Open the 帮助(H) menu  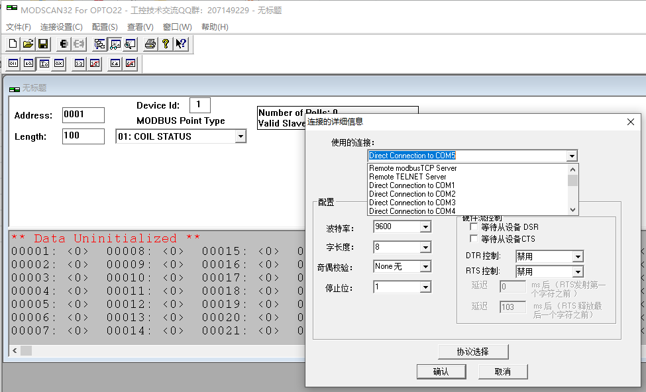(215, 27)
